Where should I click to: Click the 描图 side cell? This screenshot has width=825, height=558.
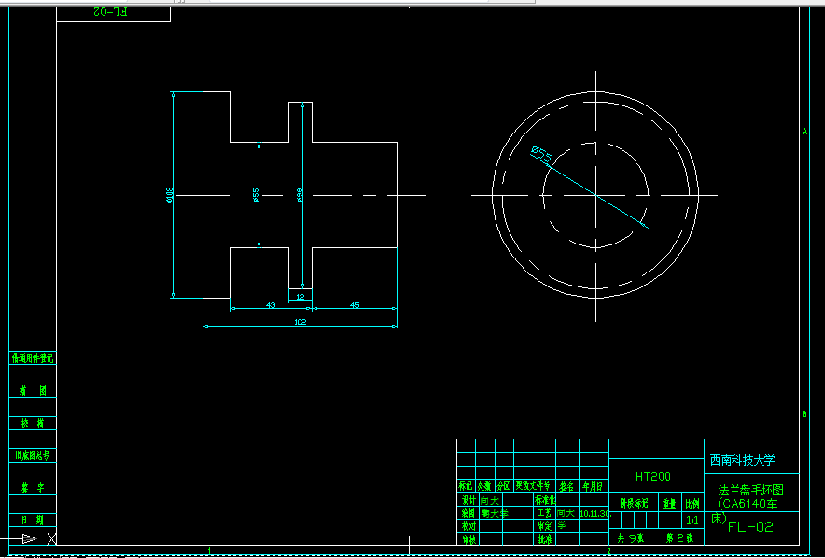(33, 391)
